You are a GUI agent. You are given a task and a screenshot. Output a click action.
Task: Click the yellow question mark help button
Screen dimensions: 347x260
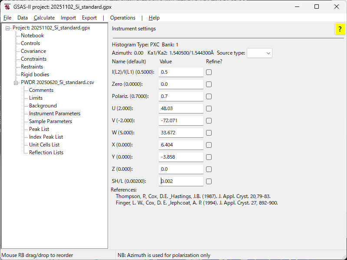[339, 29]
